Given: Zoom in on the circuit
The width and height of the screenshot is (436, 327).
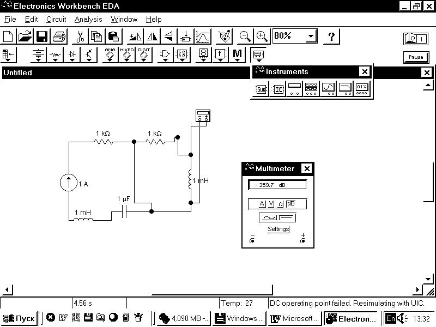Looking at the screenshot, I should pos(262,37).
